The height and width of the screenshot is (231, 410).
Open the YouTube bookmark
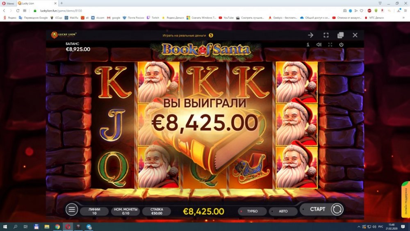(226, 18)
